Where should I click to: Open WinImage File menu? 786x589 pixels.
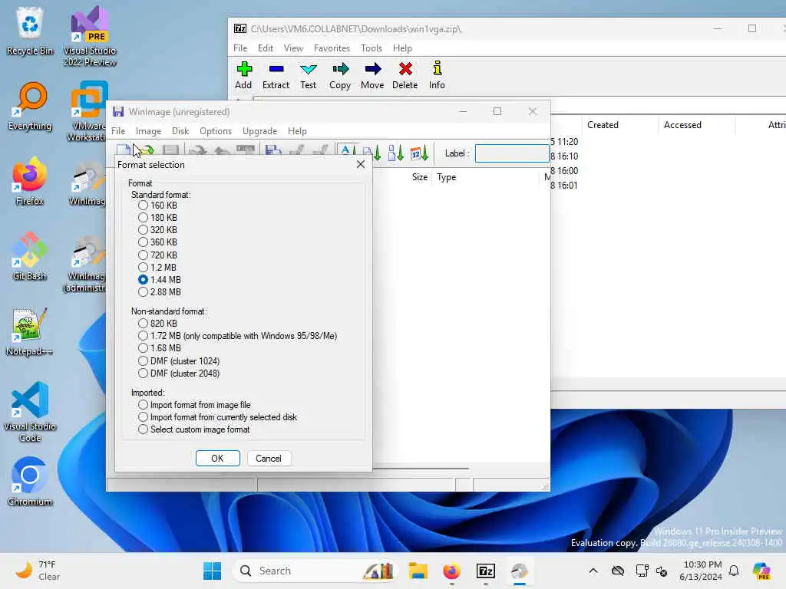point(118,131)
